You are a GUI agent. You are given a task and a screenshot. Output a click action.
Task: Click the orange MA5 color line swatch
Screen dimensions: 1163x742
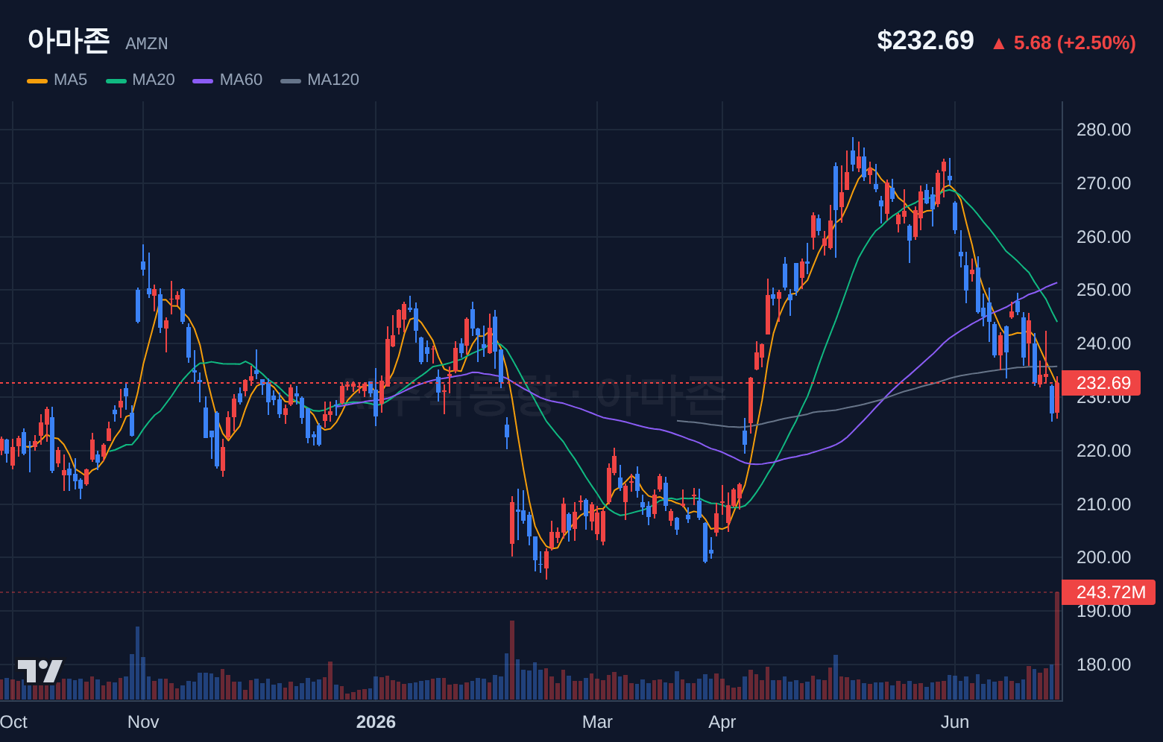pos(37,80)
